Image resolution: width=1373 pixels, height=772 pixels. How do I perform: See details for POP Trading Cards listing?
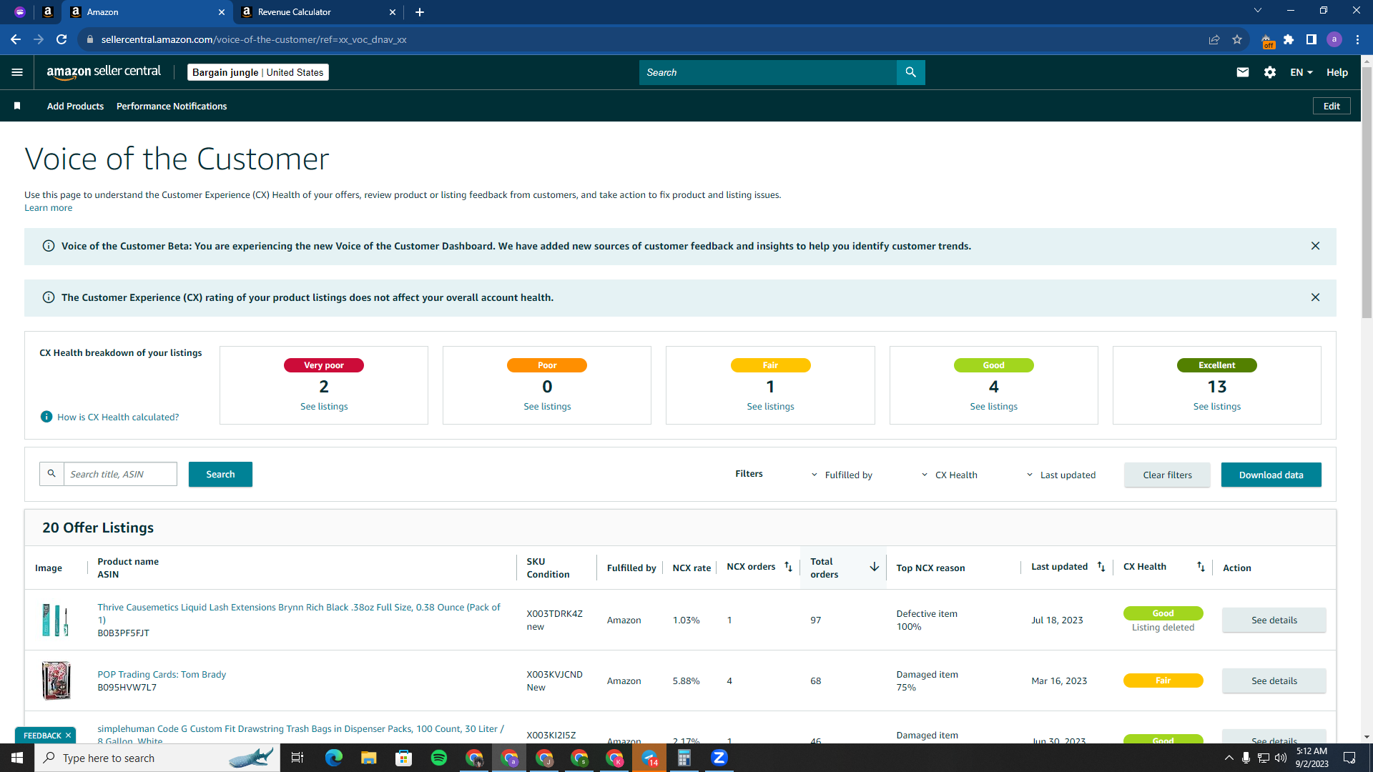click(1274, 681)
